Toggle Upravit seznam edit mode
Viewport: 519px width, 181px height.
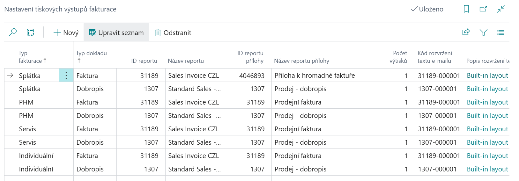(x=116, y=33)
